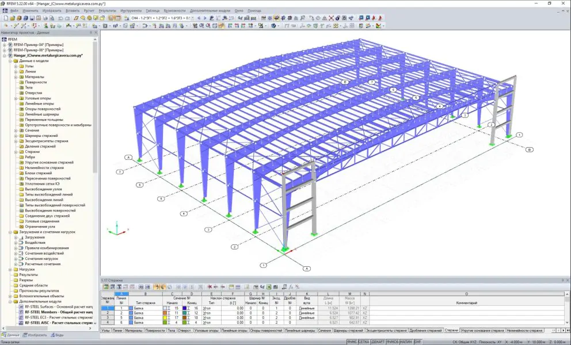
Task: Expand the Материалы tree node
Action: tap(16, 77)
